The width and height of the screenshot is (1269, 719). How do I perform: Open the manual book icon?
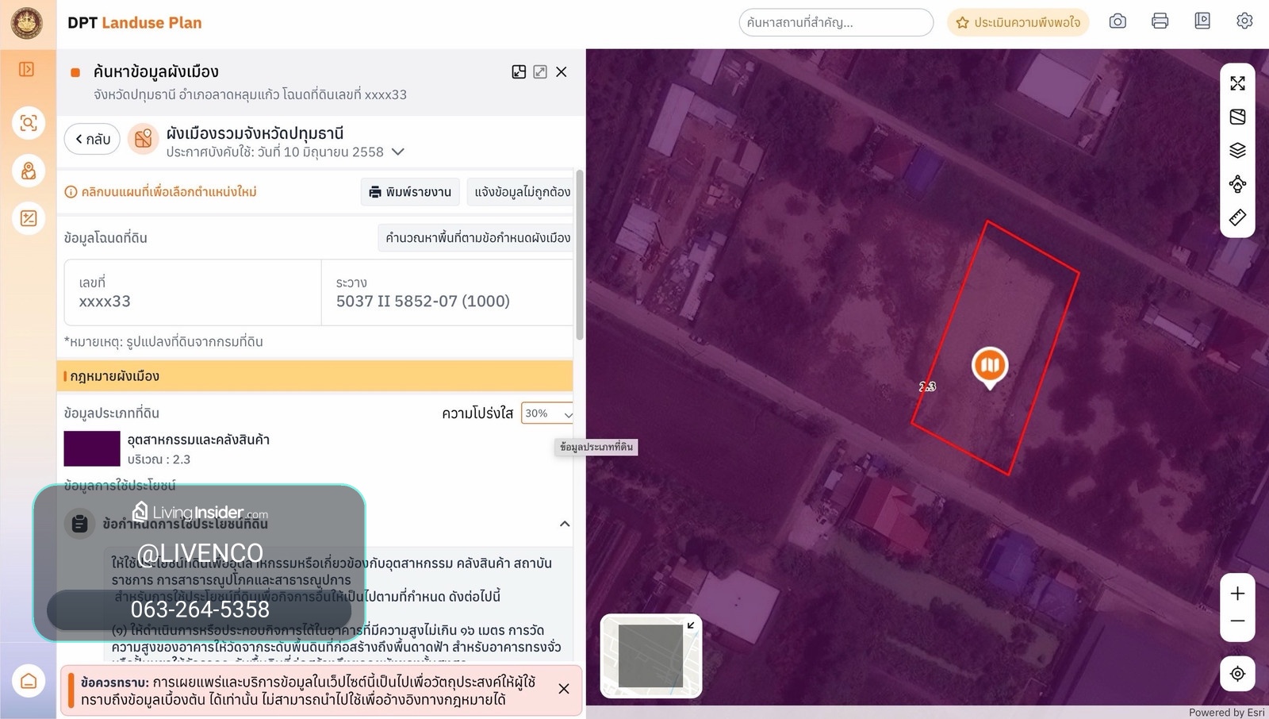[x=1202, y=21]
